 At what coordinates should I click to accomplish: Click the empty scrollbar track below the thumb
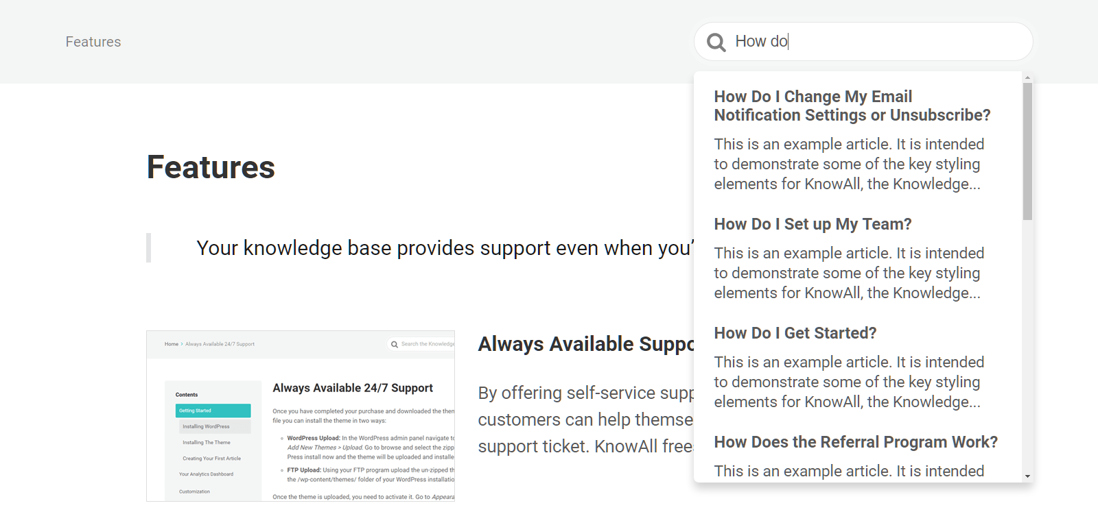1027,343
